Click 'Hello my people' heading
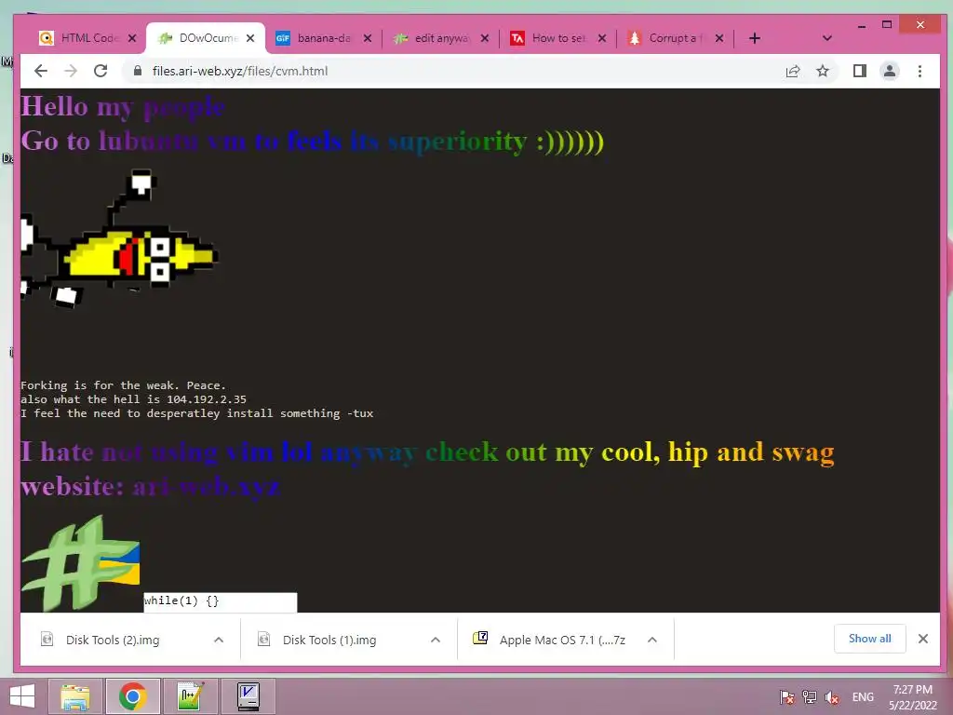This screenshot has width=953, height=715. (x=123, y=107)
